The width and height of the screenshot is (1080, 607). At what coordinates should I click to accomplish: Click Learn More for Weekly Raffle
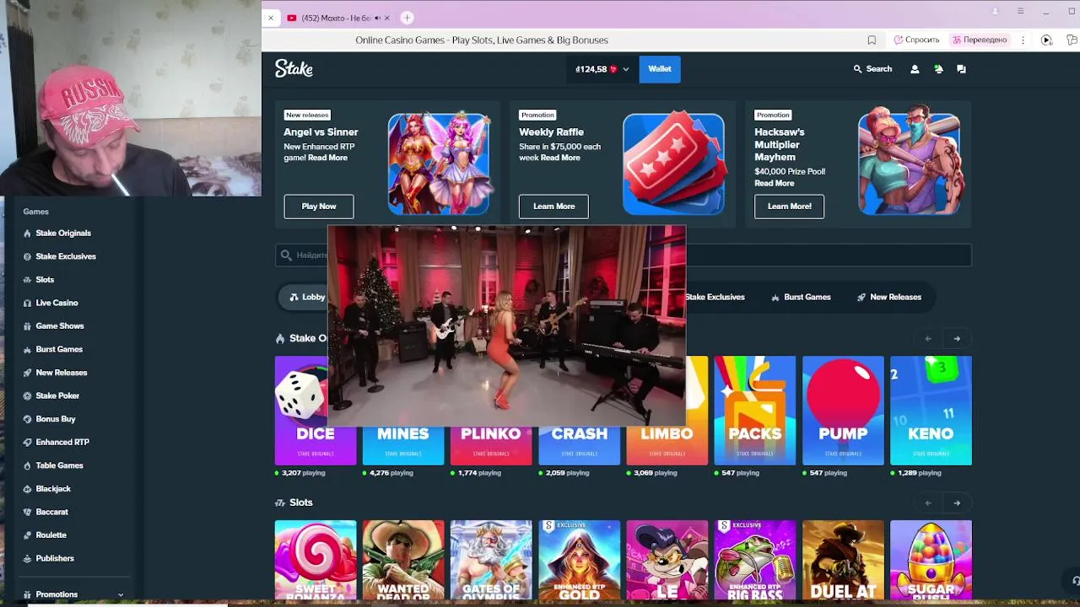[x=553, y=207]
